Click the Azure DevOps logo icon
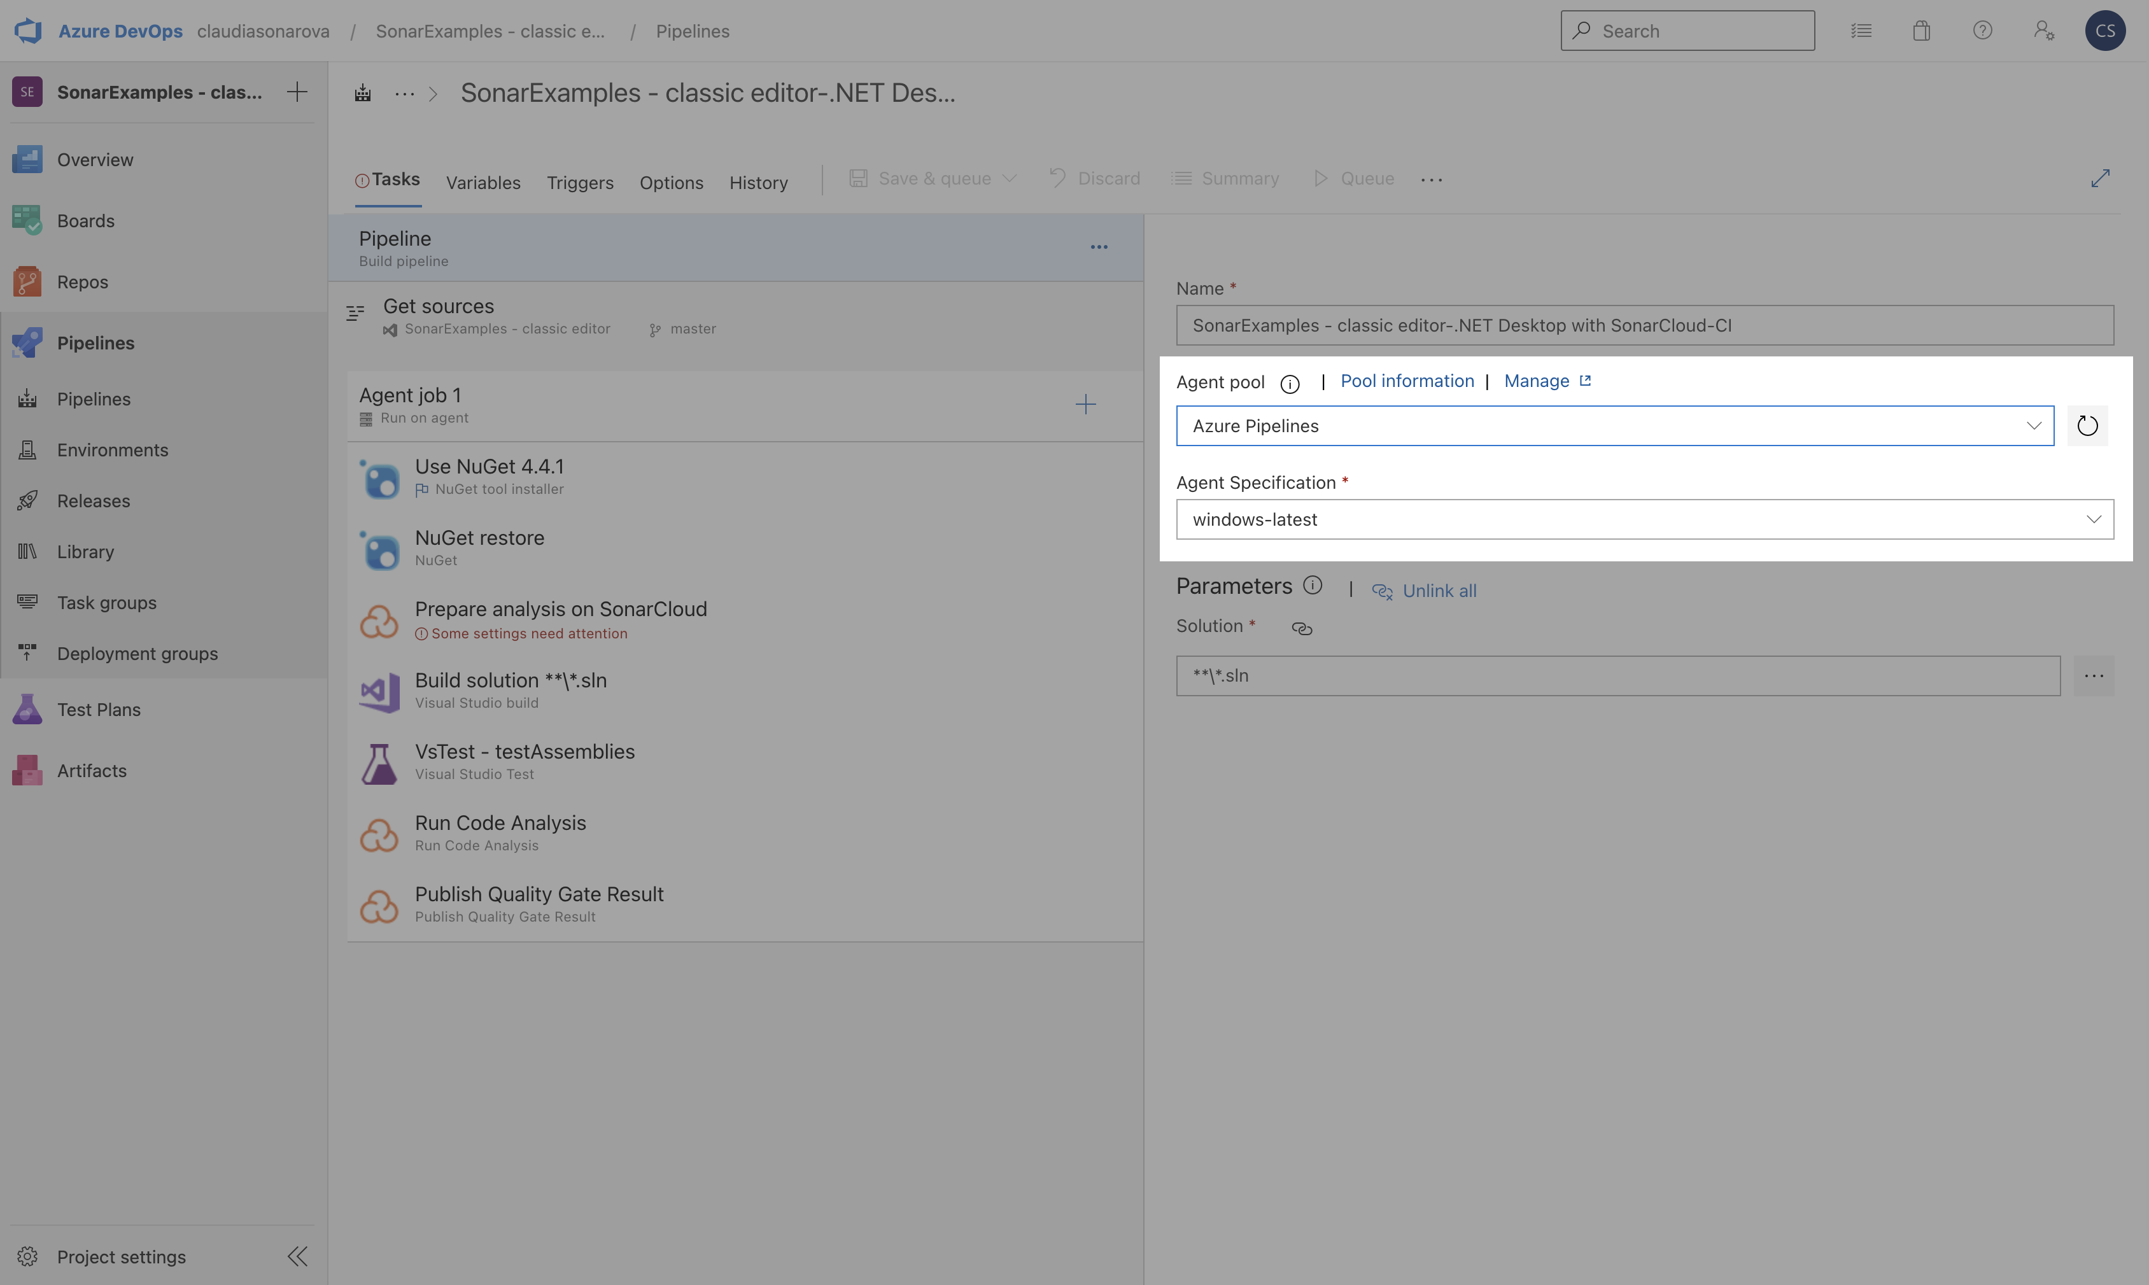 [29, 31]
